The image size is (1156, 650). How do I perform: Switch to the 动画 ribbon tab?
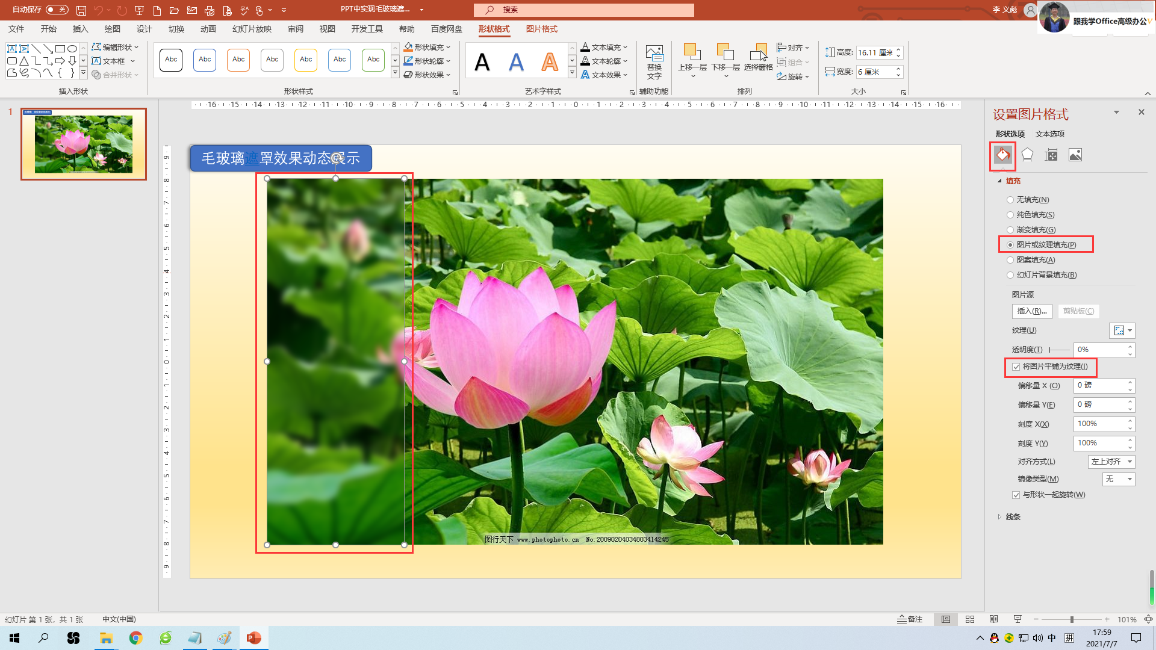coord(208,29)
